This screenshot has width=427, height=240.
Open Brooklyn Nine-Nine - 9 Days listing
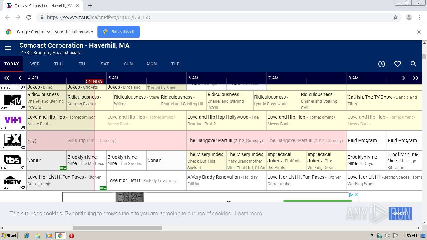(x=367, y=160)
